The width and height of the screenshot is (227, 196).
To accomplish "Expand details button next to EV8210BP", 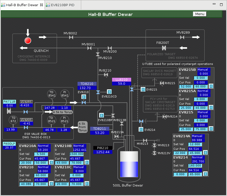I will click(102, 115).
